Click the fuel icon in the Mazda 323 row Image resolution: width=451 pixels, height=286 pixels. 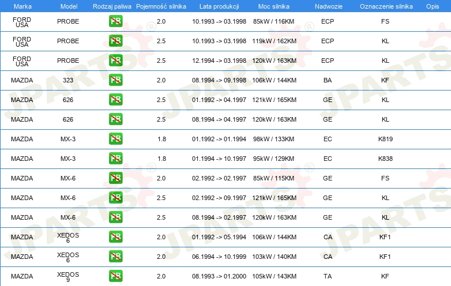[115, 80]
